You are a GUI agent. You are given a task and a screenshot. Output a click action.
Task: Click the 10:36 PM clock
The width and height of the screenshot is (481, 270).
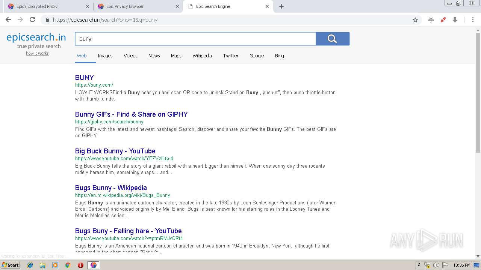(462, 265)
